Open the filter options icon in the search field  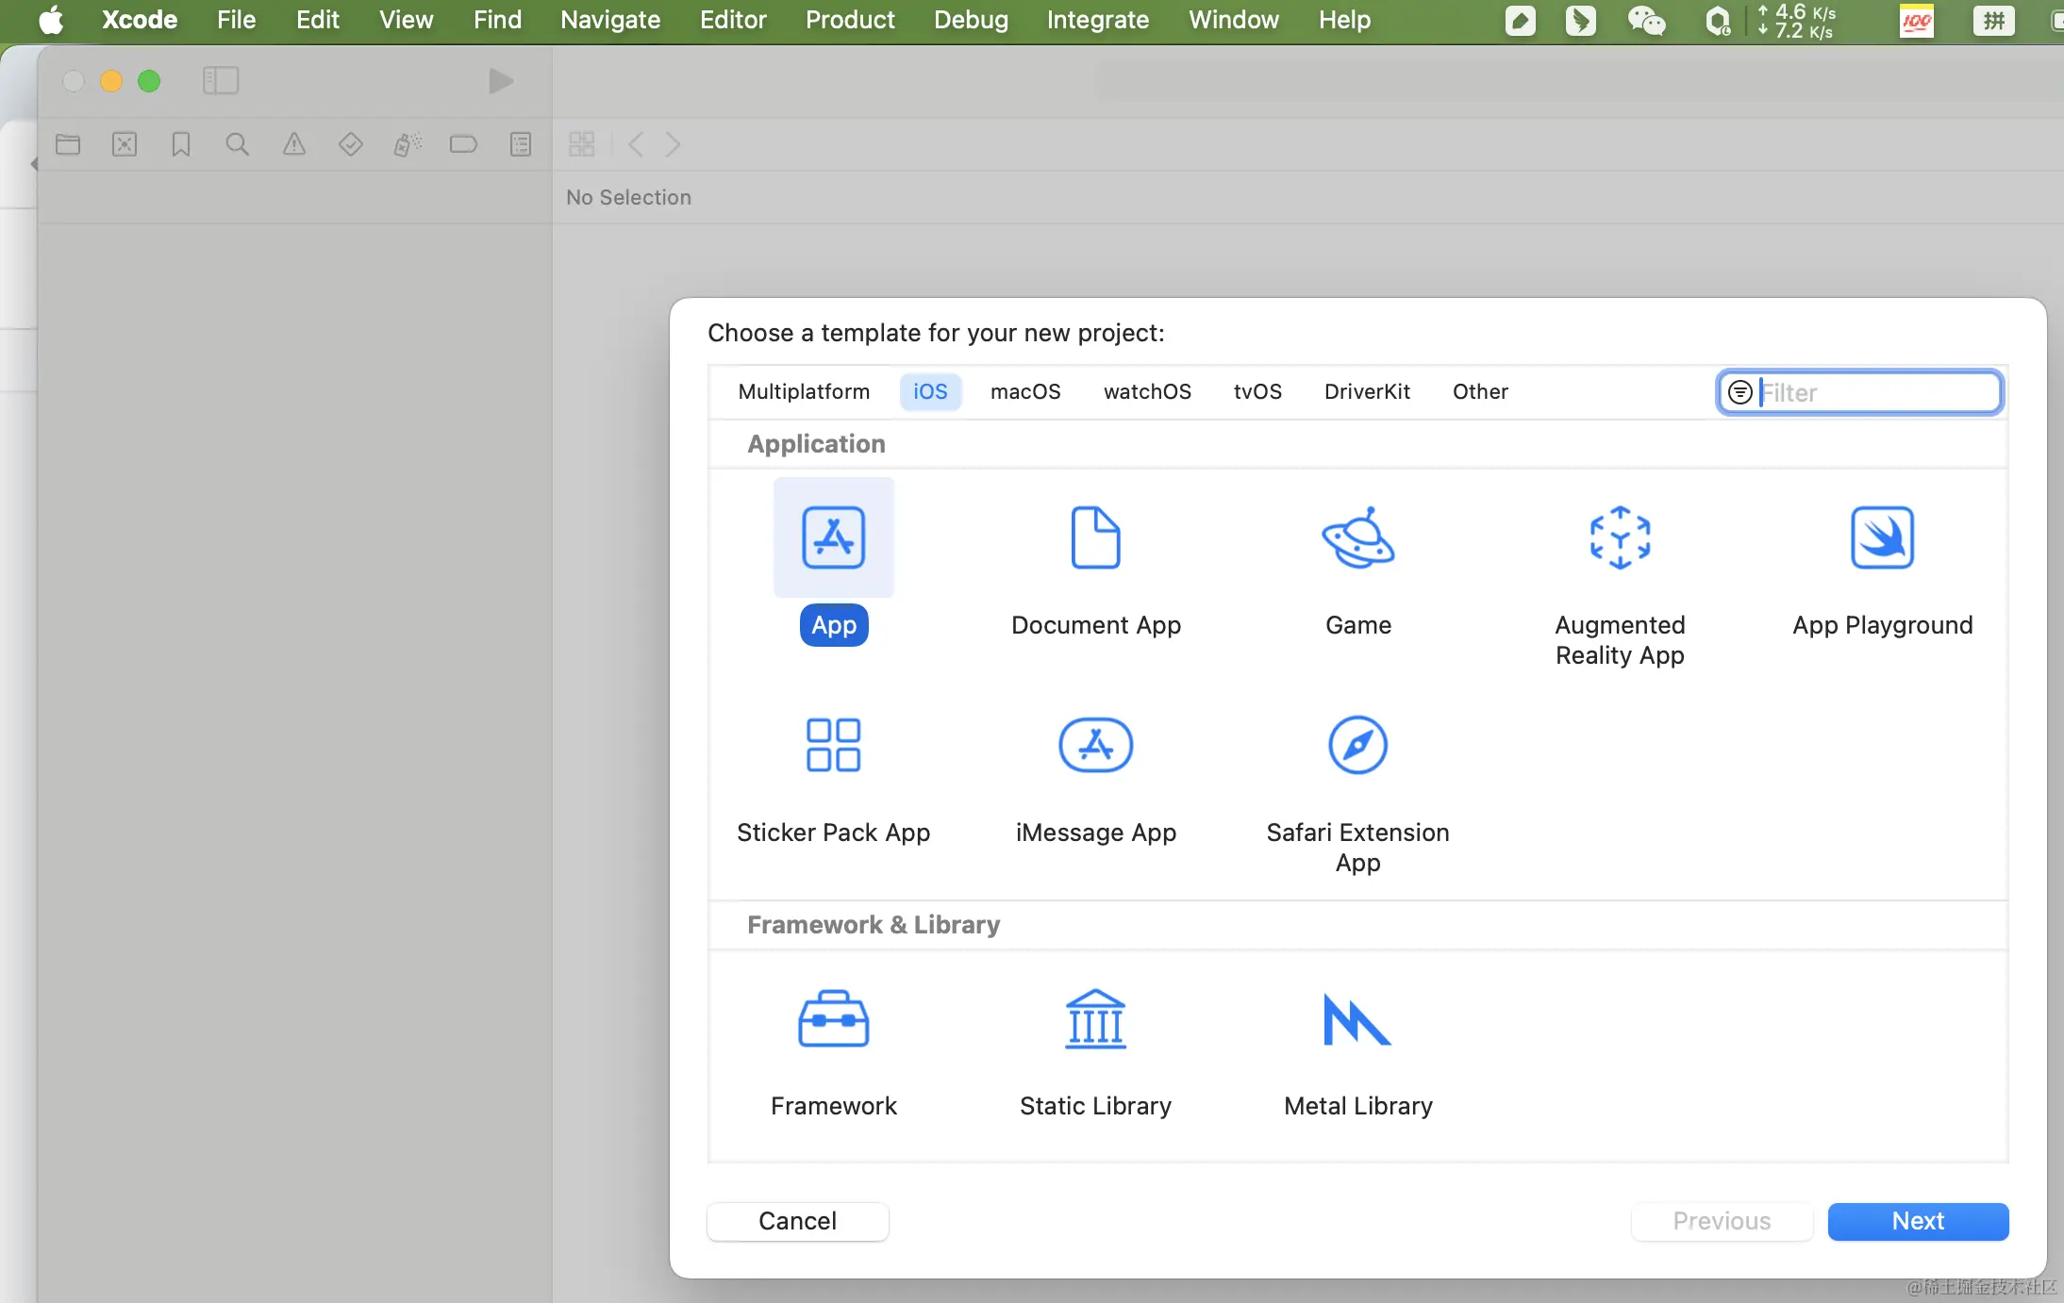point(1740,392)
